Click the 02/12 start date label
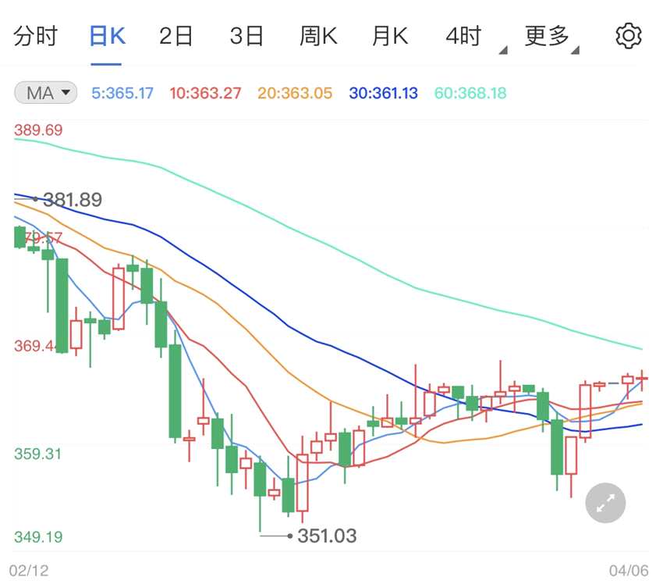Screen dimensions: 663x584 coord(29,571)
